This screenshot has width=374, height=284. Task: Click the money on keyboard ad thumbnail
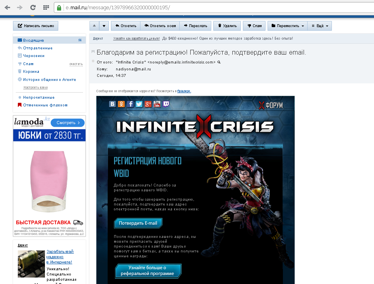pyautogui.click(x=31, y=264)
